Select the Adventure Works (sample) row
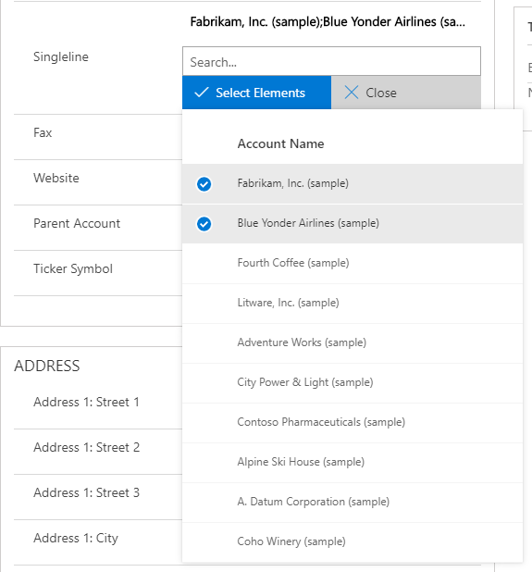The image size is (532, 572). (x=353, y=342)
